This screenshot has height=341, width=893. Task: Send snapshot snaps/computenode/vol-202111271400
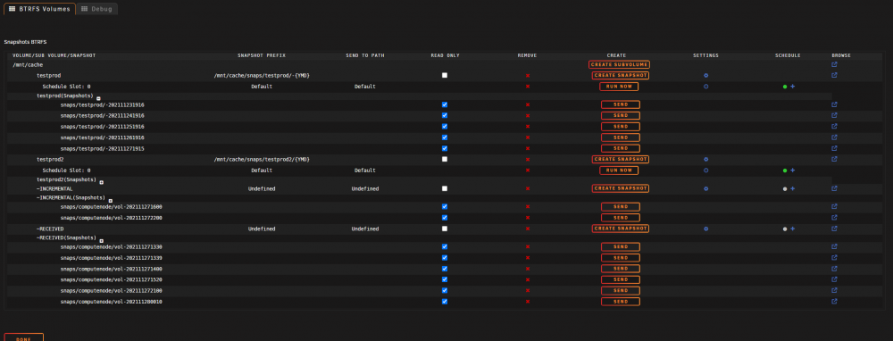(621, 269)
